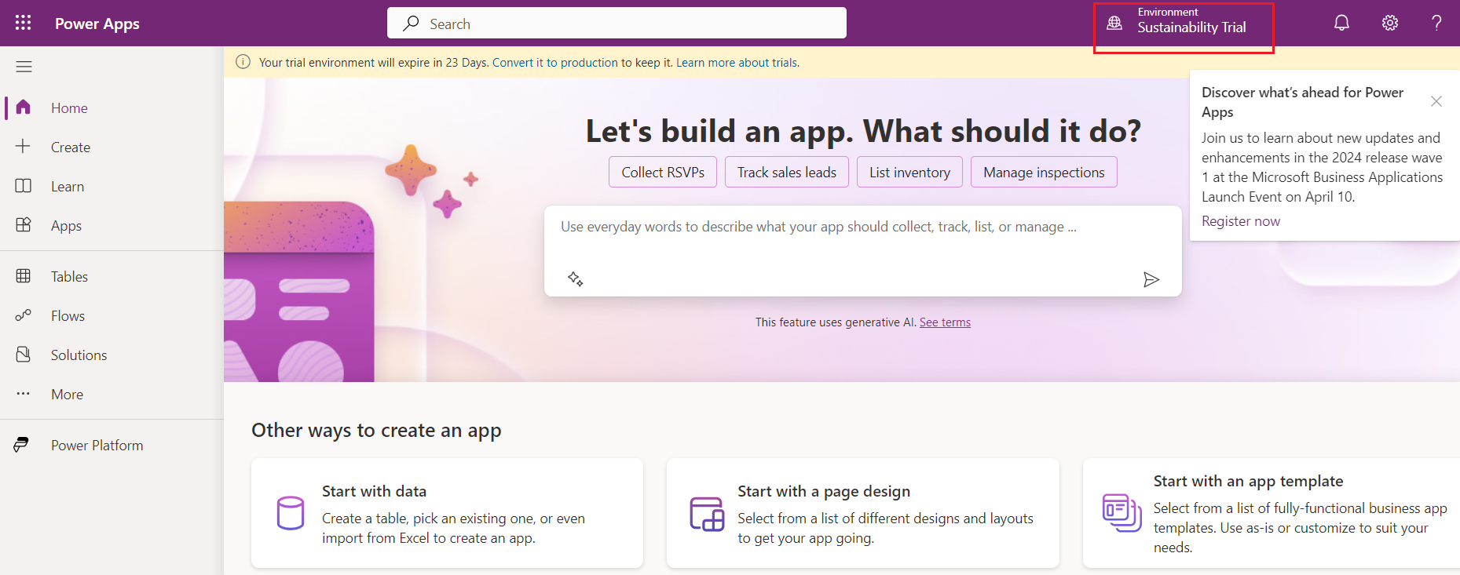
Task: Click Convert it to production link
Action: pyautogui.click(x=555, y=63)
